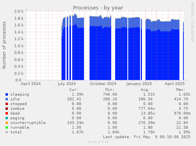Click the 'Avg:' column header
The height and width of the screenshot is (146, 196).
[x=145, y=90]
